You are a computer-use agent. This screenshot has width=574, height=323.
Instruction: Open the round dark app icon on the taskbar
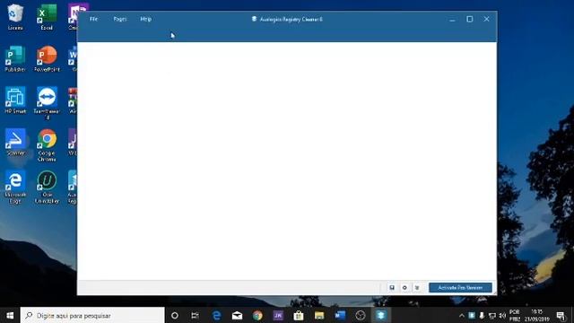361,315
